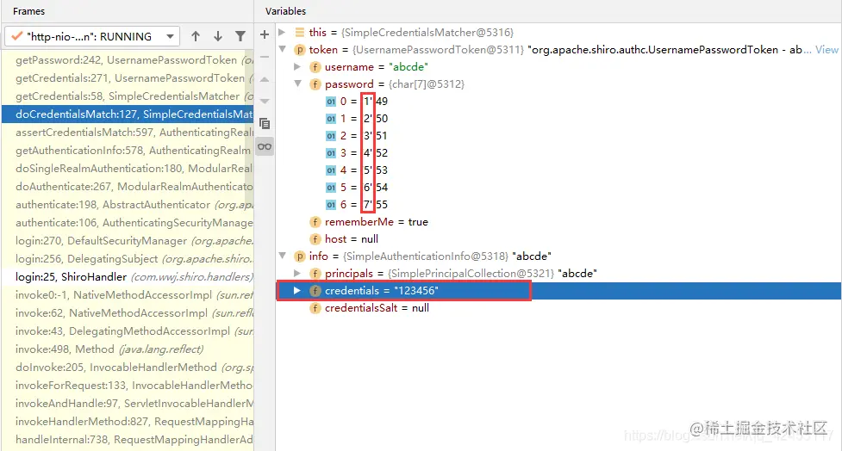Click the primitive icon of array index 3

pos(331,153)
